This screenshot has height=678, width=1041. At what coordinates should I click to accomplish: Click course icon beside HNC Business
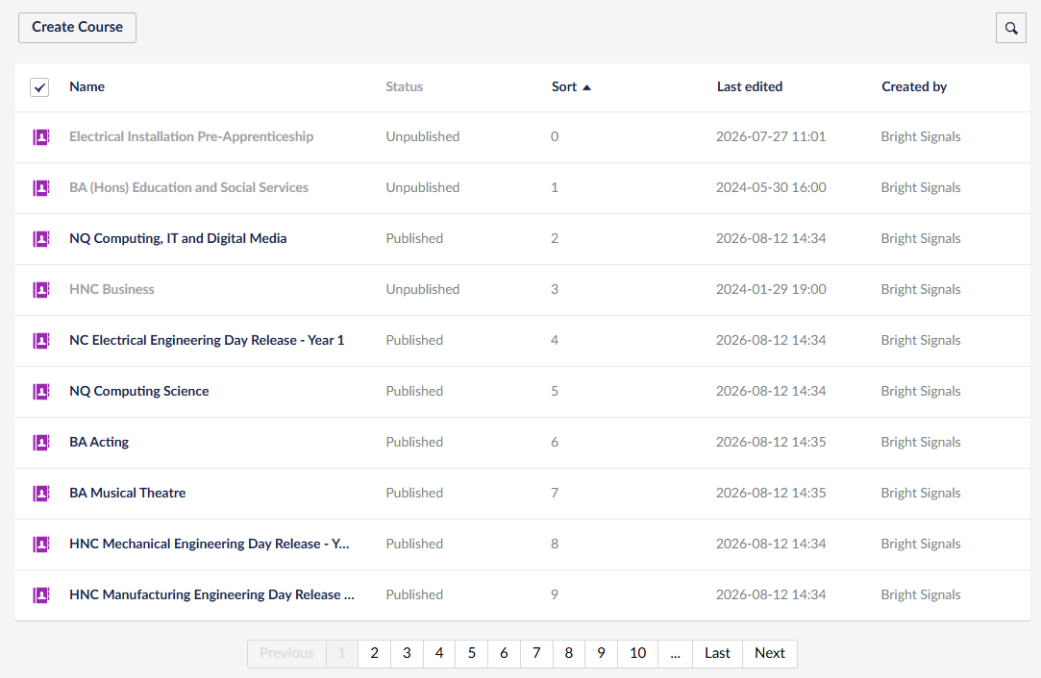41,290
